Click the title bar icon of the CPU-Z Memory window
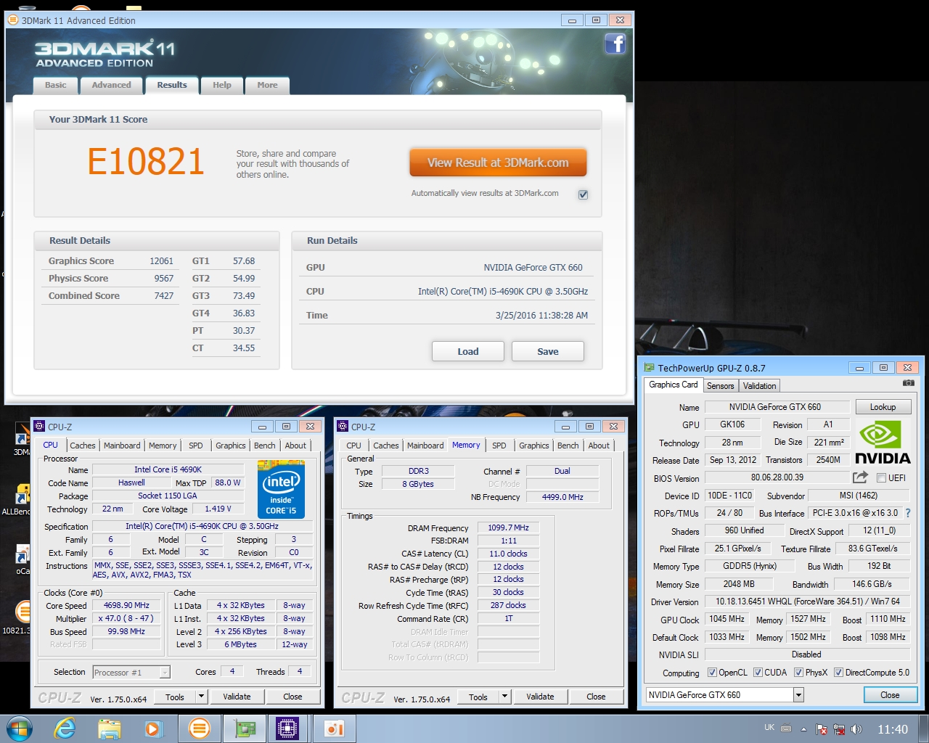 click(343, 427)
